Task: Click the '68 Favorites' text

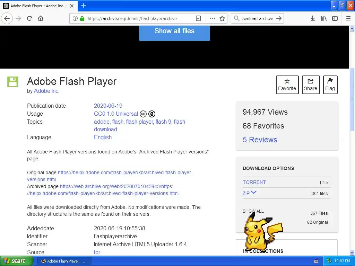Action: [263, 126]
